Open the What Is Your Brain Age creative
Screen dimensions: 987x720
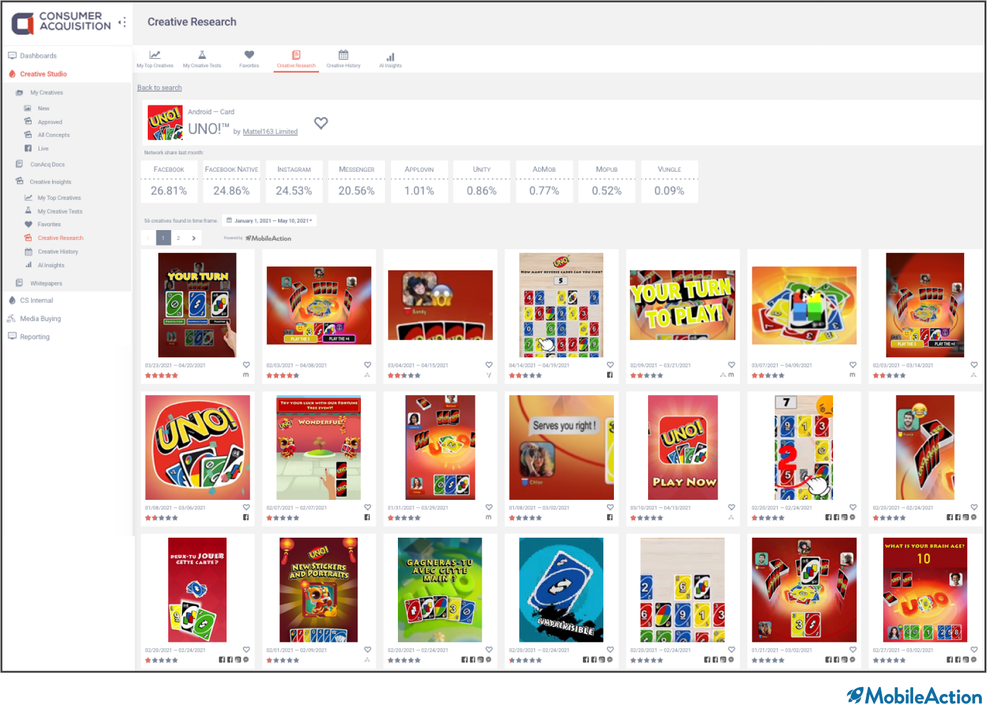click(925, 590)
